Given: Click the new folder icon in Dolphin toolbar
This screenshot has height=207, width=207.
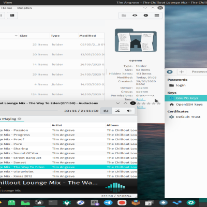Looking at the screenshot, I should coord(124,16).
